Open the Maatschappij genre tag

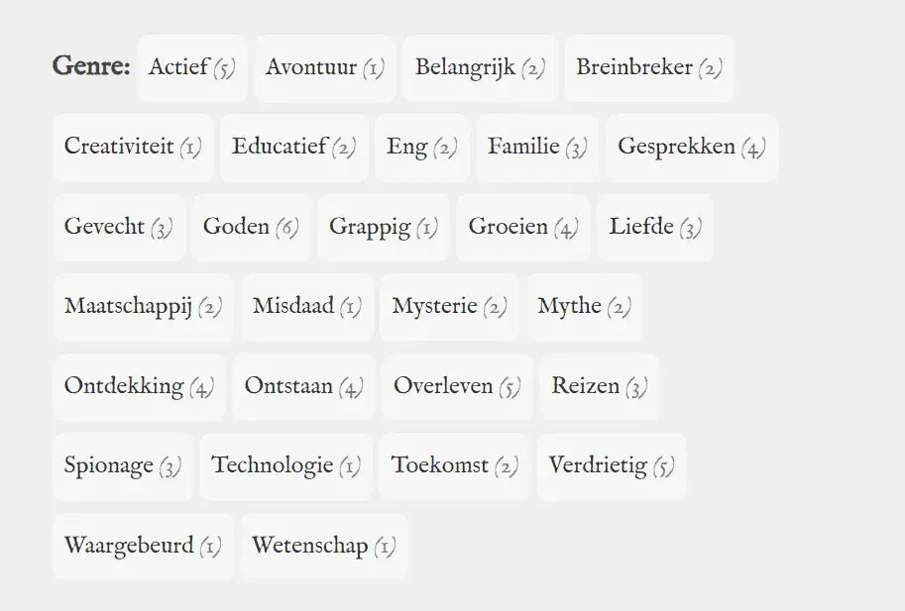tap(143, 307)
